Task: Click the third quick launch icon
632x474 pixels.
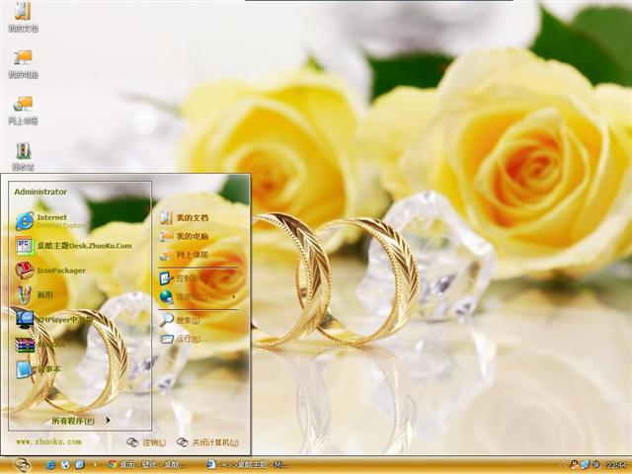Action: (80, 465)
